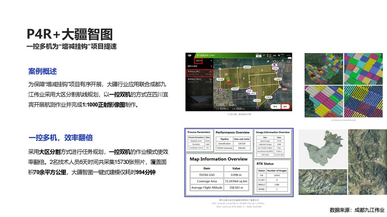This screenshot has height=217, width=387.
Task: Click the DJI logo in app header
Action: tap(190, 55)
